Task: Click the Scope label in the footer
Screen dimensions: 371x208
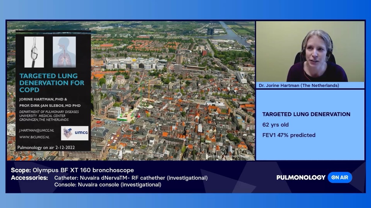Action: tap(21, 170)
